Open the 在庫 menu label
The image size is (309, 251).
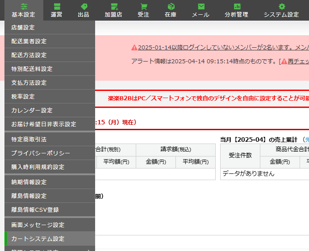pyautogui.click(x=171, y=15)
